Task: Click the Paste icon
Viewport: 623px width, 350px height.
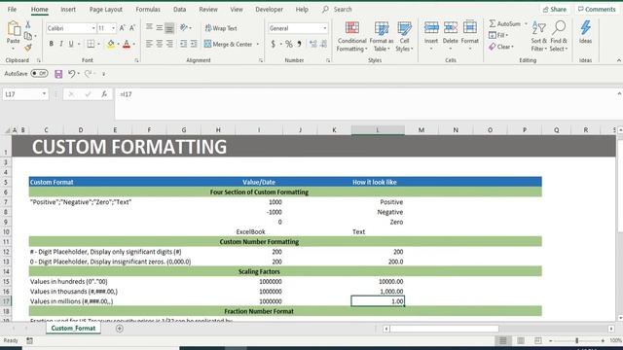Action: (14, 28)
